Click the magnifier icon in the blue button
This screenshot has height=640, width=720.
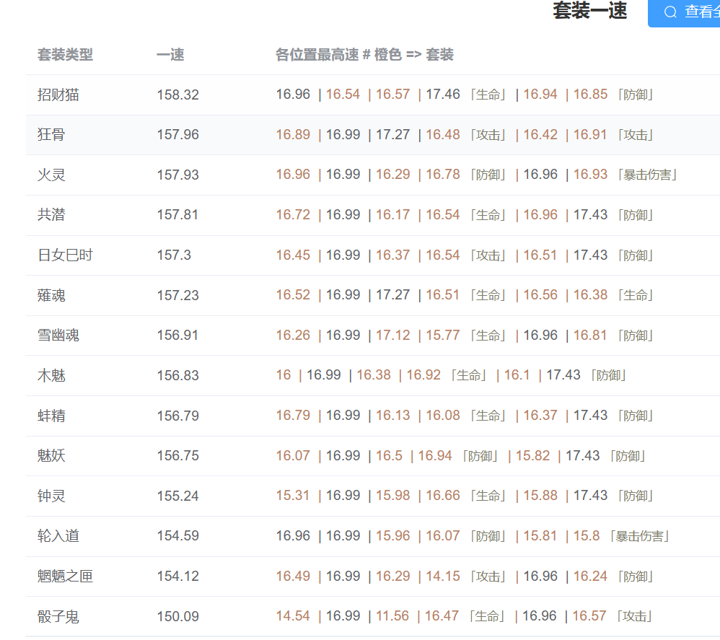pyautogui.click(x=670, y=12)
